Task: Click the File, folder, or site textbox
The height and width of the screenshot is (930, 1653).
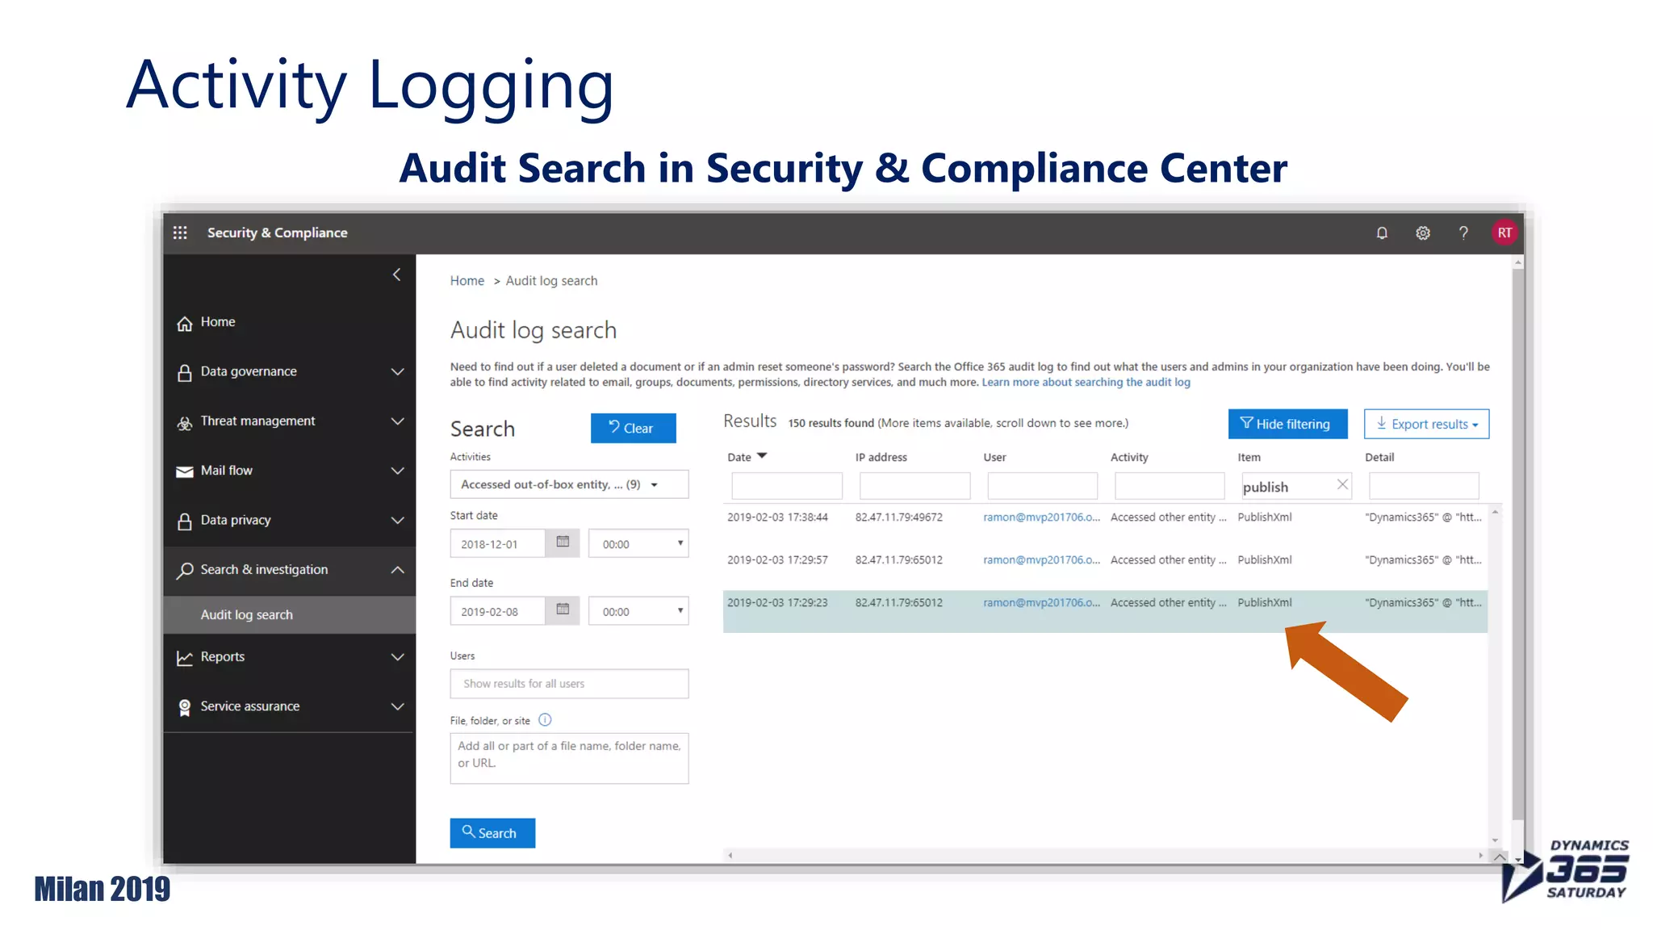Action: (569, 758)
